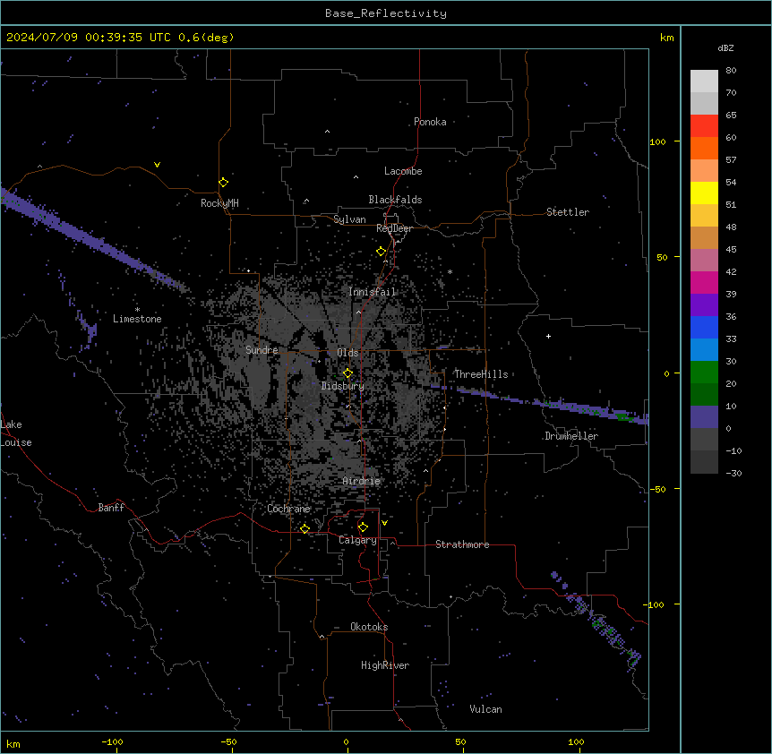Select the light gray 70-80 dBZ swatch

[704, 81]
